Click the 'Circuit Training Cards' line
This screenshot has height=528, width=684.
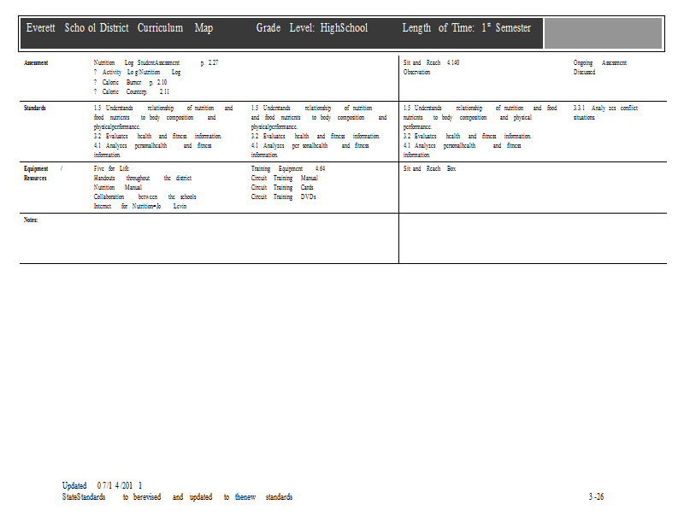click(x=282, y=187)
